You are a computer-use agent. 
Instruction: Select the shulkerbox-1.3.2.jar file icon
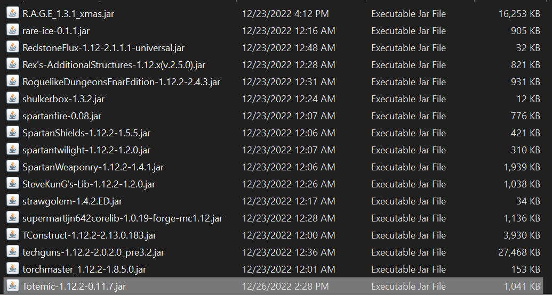13,99
